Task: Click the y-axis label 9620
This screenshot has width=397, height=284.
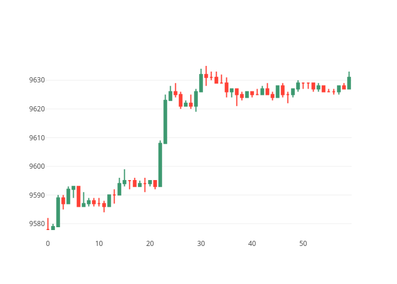Action: 36,109
